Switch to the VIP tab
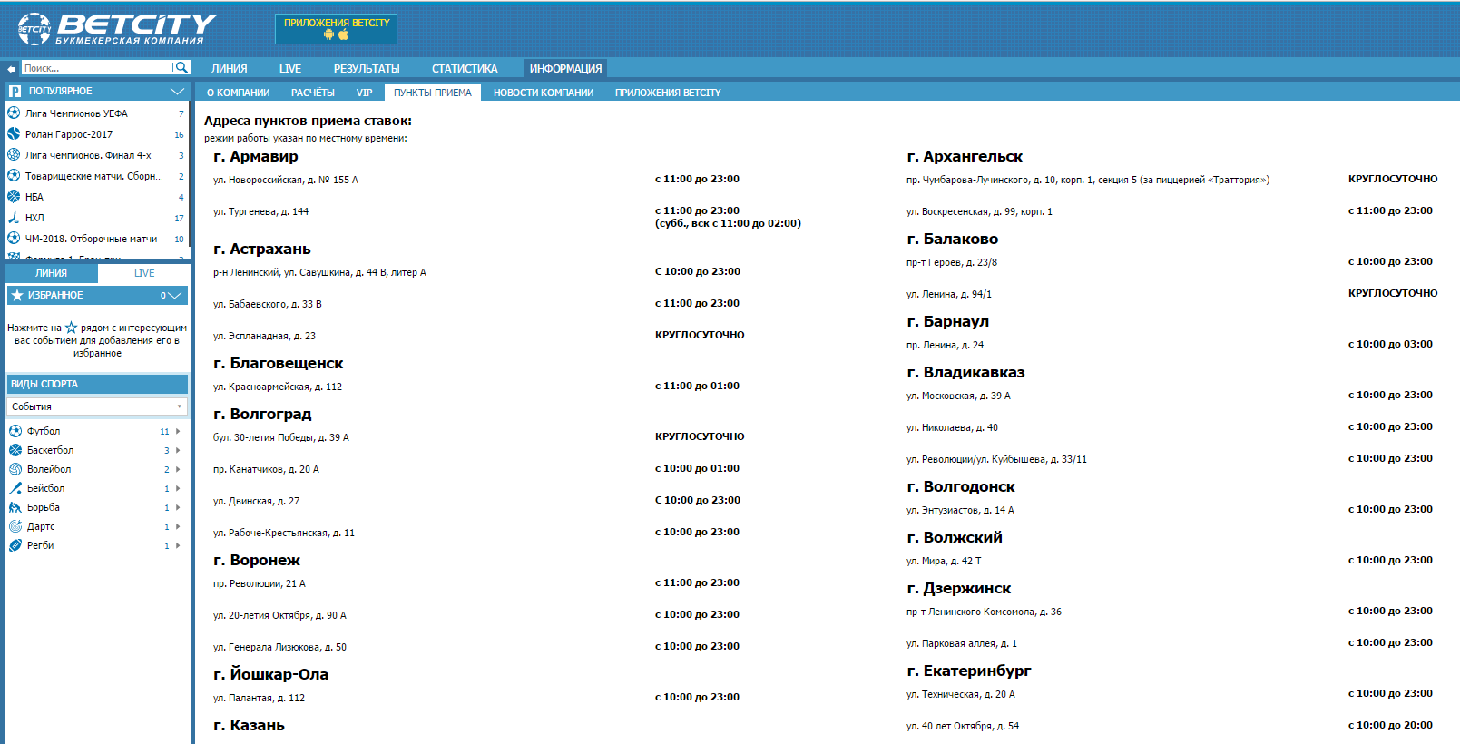1460x744 pixels. tap(364, 93)
